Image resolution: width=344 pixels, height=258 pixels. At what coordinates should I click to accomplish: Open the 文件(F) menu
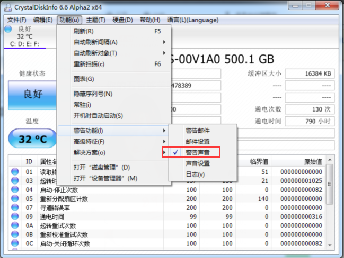tap(17, 20)
